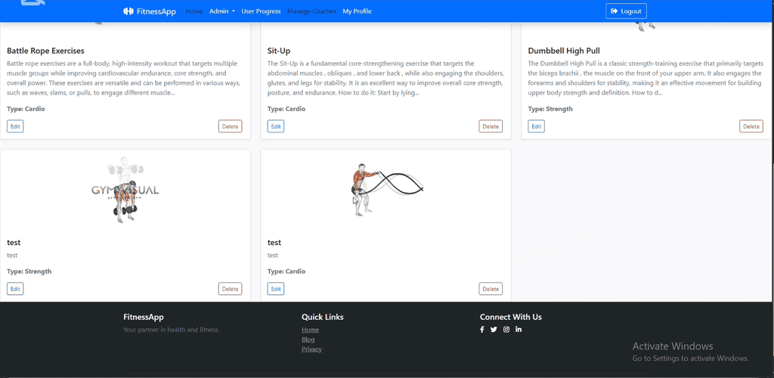The height and width of the screenshot is (378, 774).
Task: Click the battle rope illustration thumbnail
Action: (386, 190)
